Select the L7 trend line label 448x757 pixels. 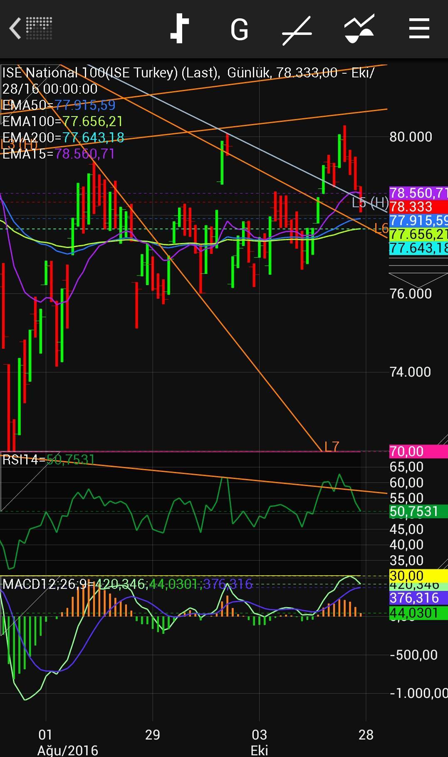(332, 447)
